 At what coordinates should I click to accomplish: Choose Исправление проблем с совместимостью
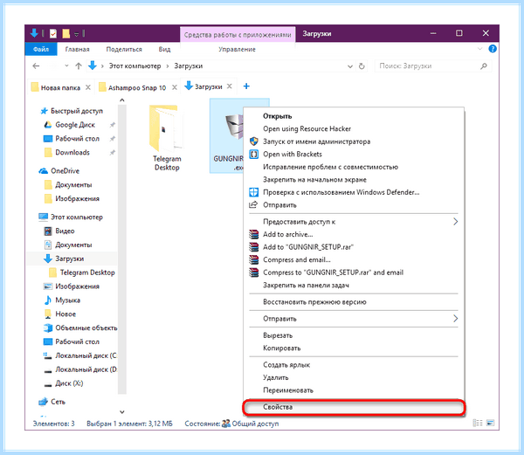click(330, 167)
